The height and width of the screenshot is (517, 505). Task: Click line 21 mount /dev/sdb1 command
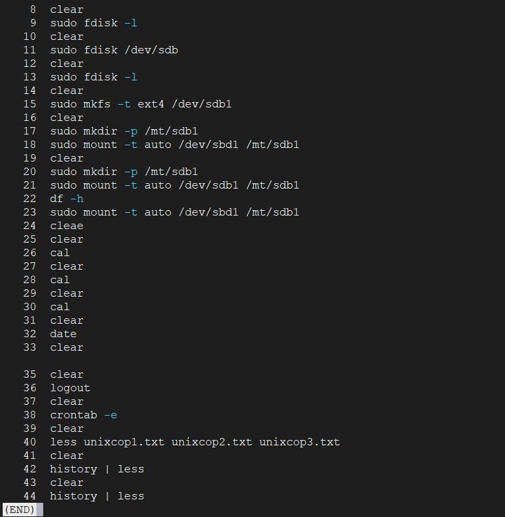(175, 185)
